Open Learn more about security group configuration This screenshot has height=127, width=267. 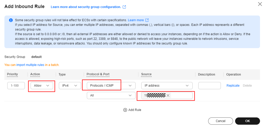(x=86, y=7)
